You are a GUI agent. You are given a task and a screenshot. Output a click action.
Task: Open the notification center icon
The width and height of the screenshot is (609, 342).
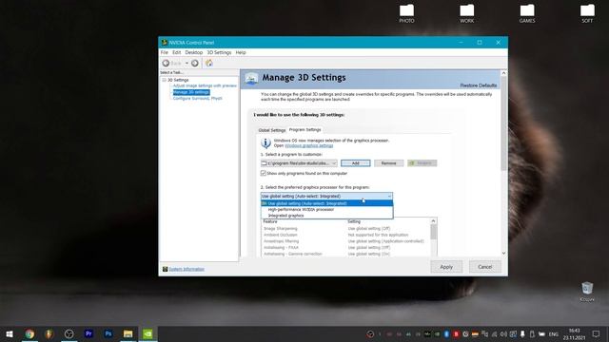pyautogui.click(x=596, y=333)
